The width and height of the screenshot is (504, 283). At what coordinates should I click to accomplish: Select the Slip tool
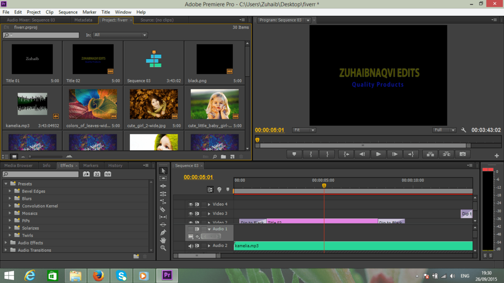pyautogui.click(x=163, y=217)
